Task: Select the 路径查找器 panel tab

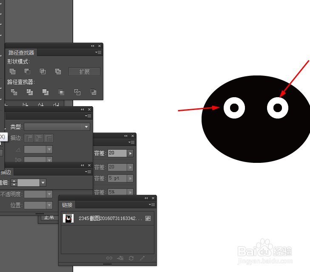Action: [21, 52]
